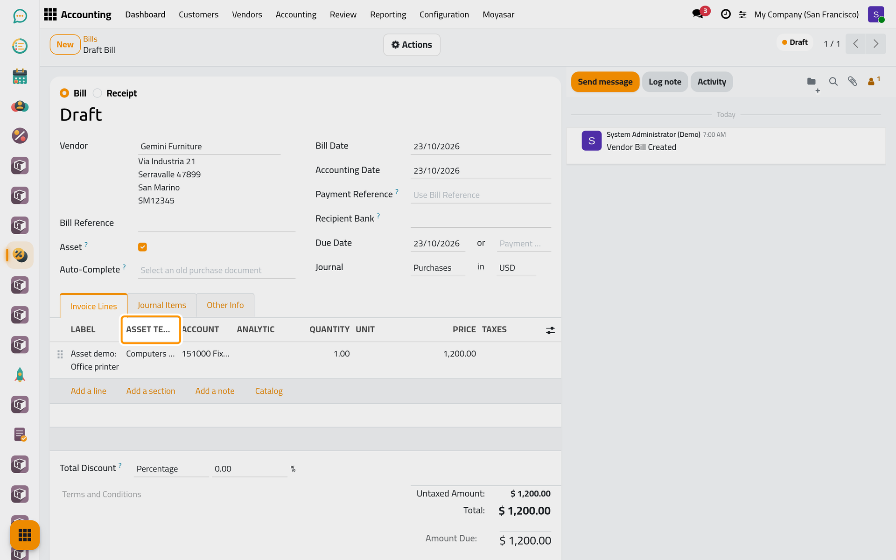Open the Reporting menu
The width and height of the screenshot is (896, 560).
(388, 14)
